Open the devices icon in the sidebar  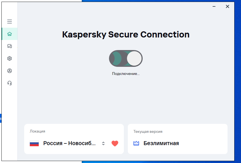10,46
